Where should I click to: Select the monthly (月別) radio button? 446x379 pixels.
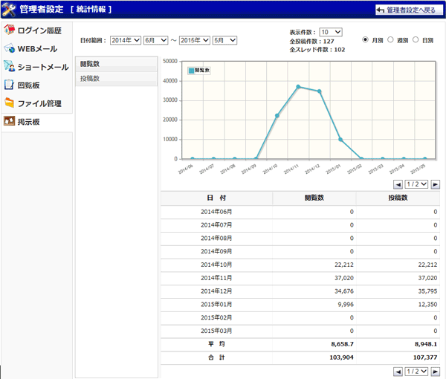(x=366, y=40)
